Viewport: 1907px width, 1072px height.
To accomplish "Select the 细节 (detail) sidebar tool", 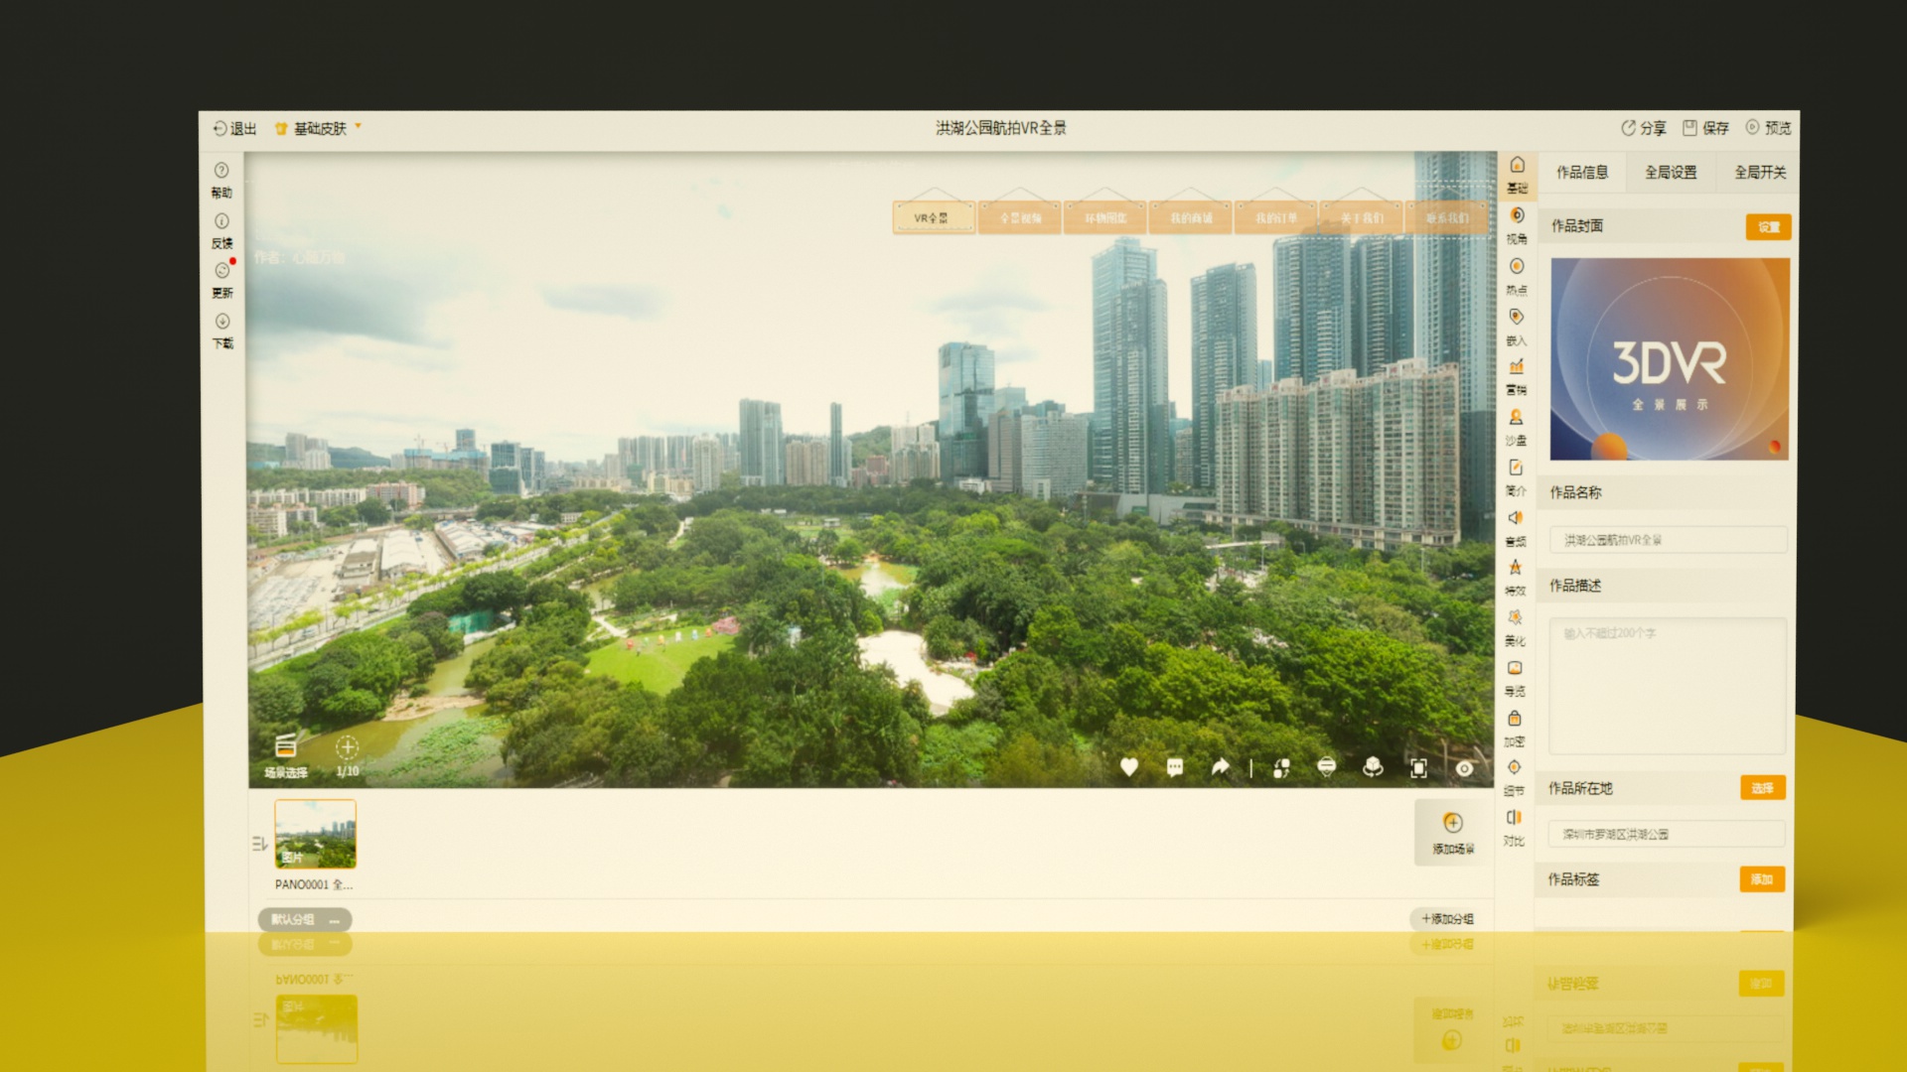I will pyautogui.click(x=1514, y=778).
